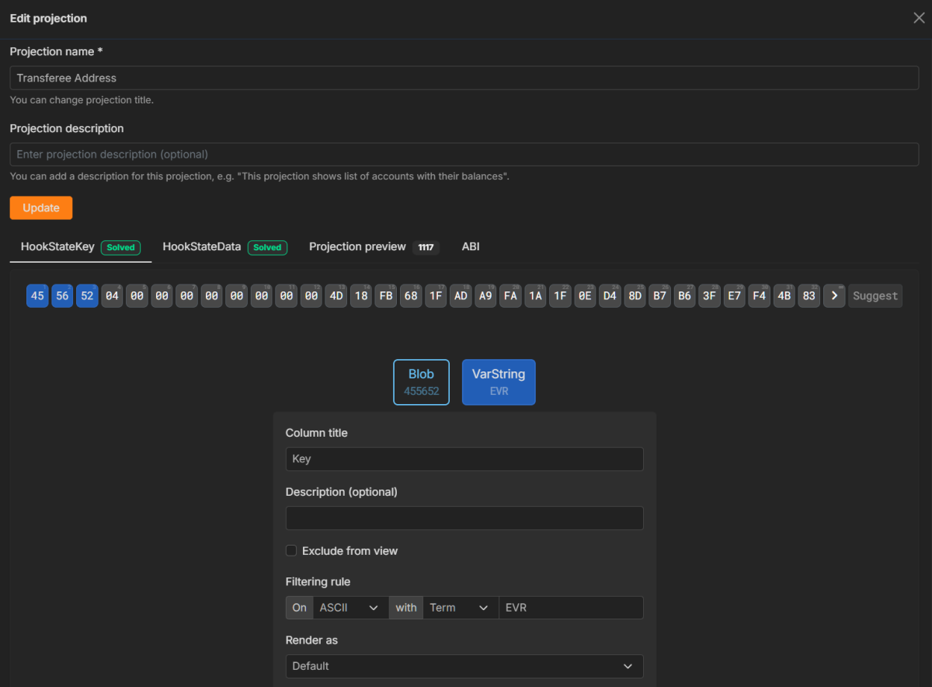Click the right arrow to reveal more bytes
This screenshot has width=932, height=687.
click(x=833, y=295)
